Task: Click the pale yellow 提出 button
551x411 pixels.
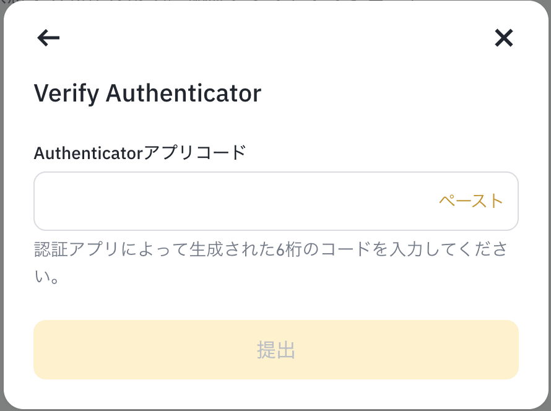Action: 275,350
